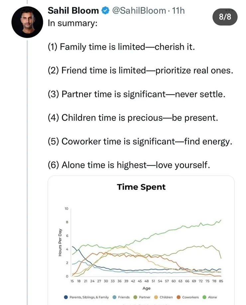Click the @SahilBloom handle
Screen dimensions: 246x305
(x=139, y=11)
